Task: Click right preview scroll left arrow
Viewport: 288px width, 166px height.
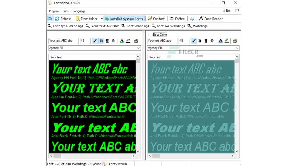Action: tap(150, 156)
